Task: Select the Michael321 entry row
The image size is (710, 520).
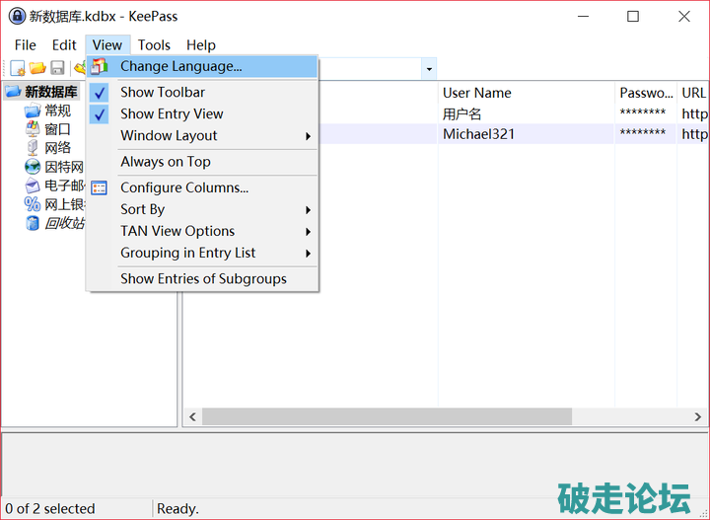Action: click(x=478, y=134)
